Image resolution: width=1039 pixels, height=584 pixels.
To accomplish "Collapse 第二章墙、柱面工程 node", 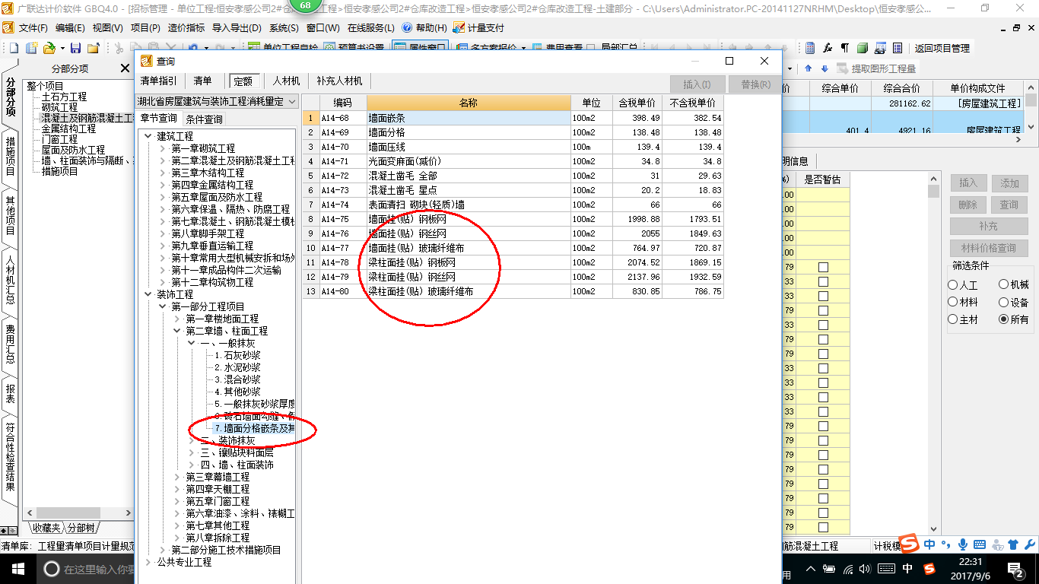I will (176, 331).
